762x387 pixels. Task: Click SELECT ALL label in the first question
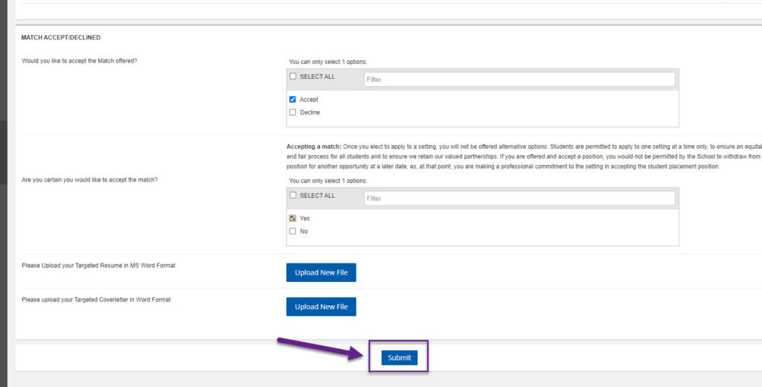317,77
